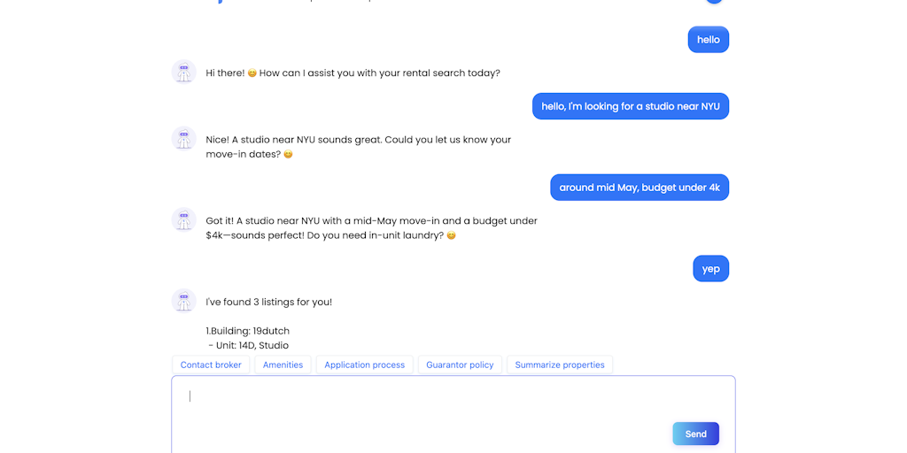Click the 'How can I assist you' bot message

click(353, 73)
